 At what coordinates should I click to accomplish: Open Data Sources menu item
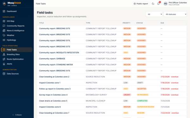pos(17,74)
